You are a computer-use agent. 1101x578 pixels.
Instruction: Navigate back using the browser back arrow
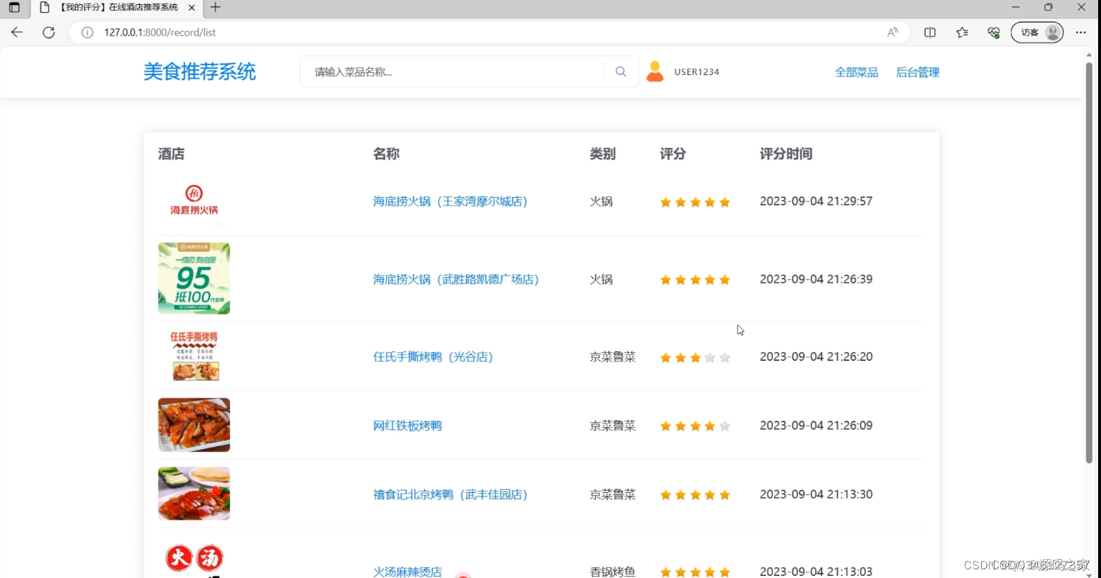pyautogui.click(x=17, y=32)
